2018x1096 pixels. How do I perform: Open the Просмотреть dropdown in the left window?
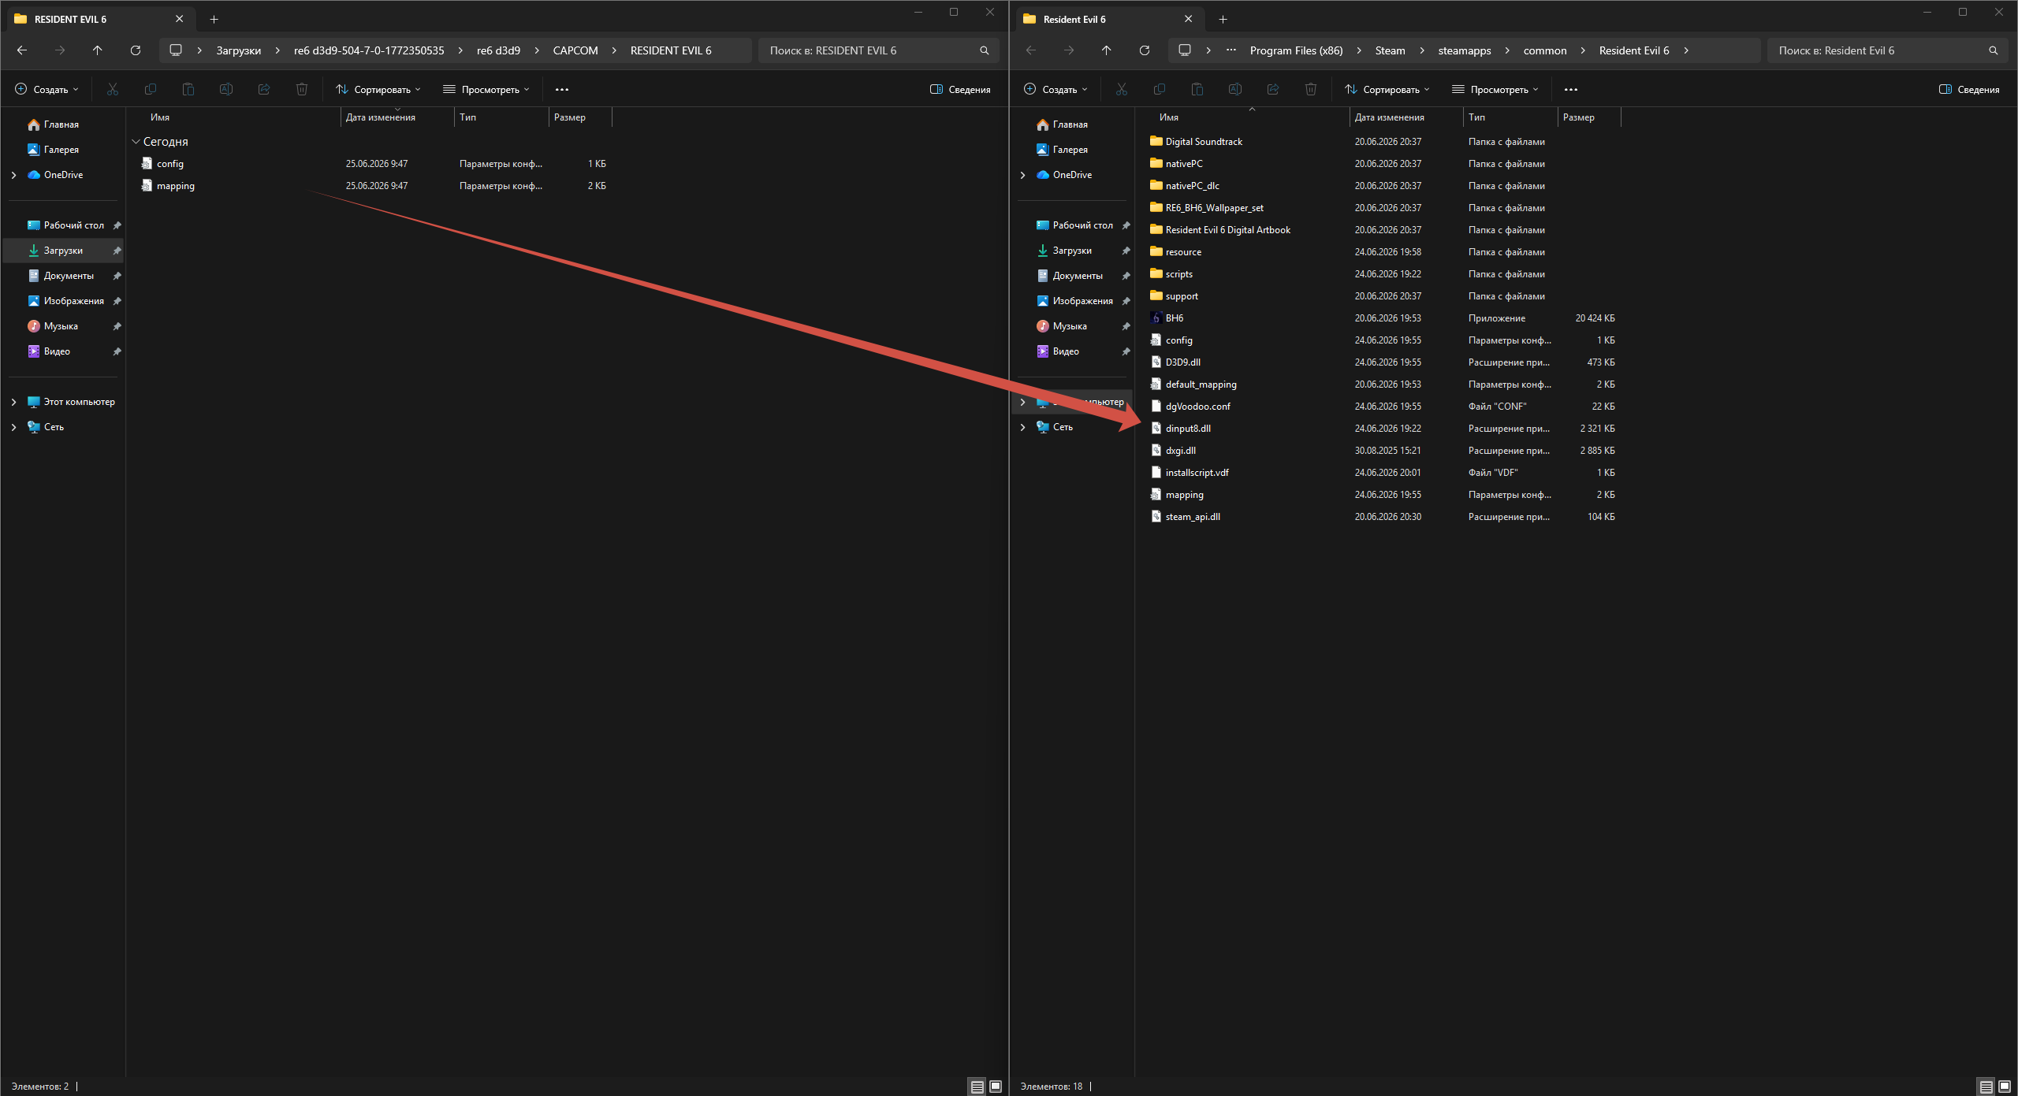[486, 89]
